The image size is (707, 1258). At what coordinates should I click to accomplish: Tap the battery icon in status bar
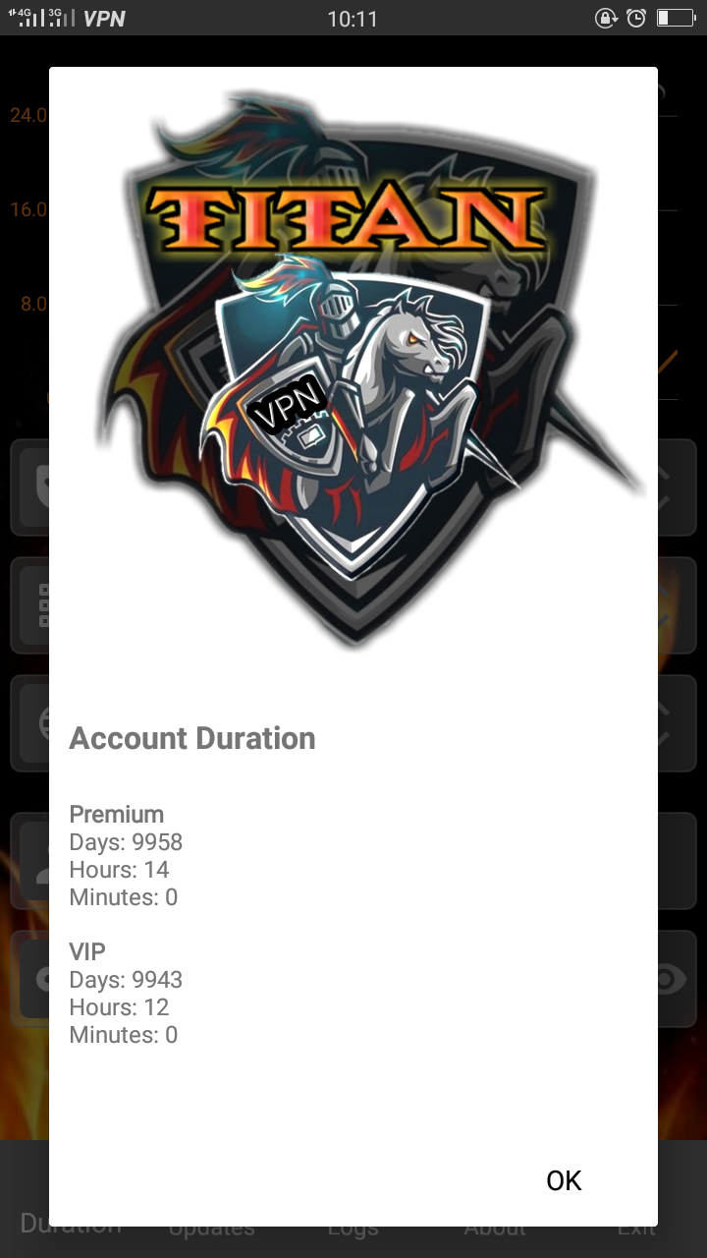676,19
